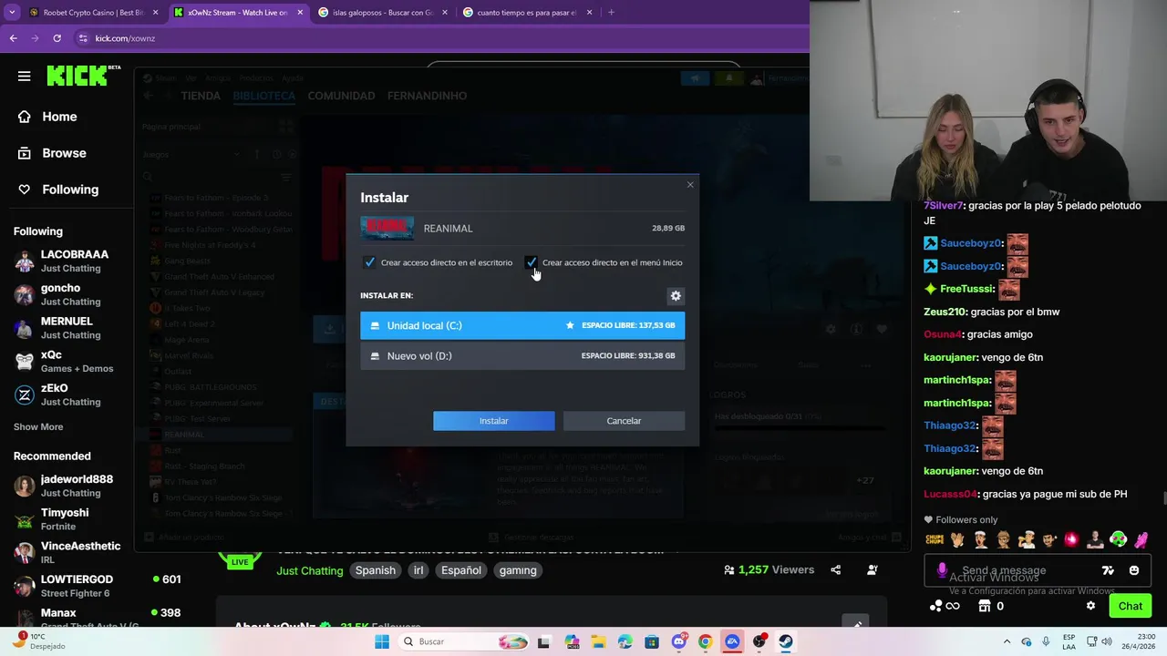This screenshot has width=1167, height=656.
Task: Click the gaming stream tag
Action: point(518,570)
